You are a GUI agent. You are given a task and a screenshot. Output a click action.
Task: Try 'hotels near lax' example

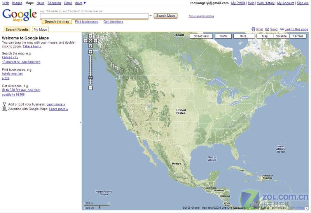12,74
